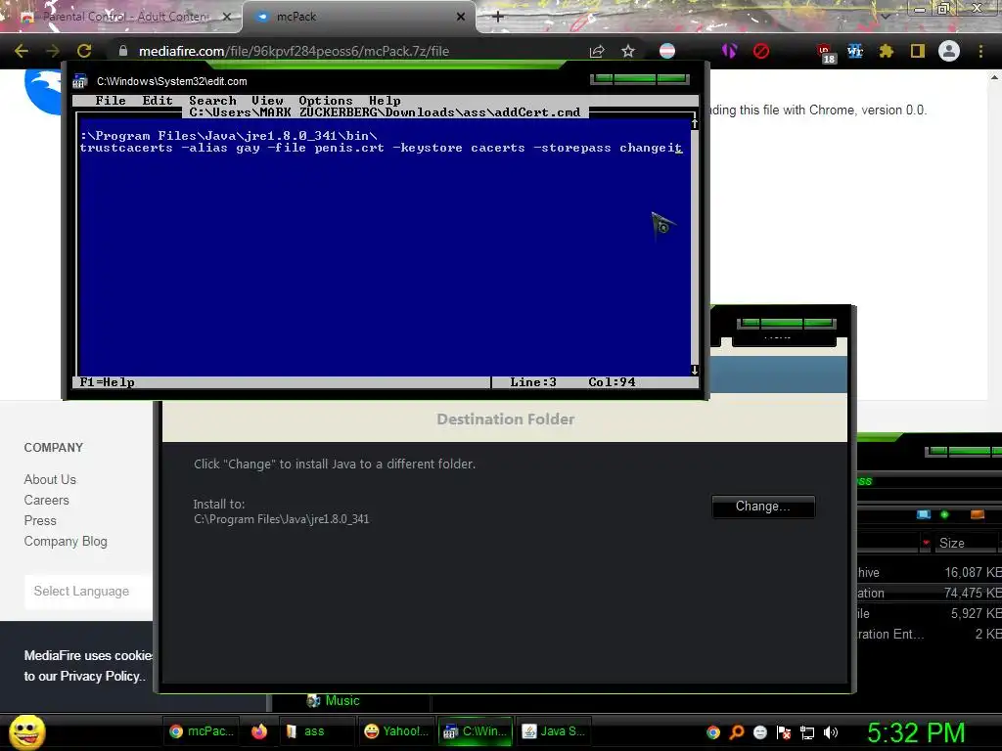
Task: Click orange icon in file manager toolbar
Action: tap(978, 514)
